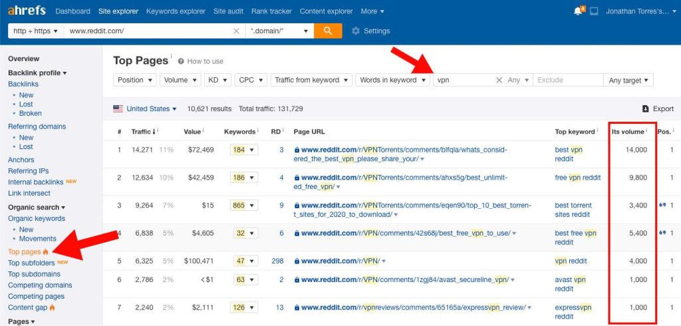Click the United States flag icon

[x=118, y=108]
